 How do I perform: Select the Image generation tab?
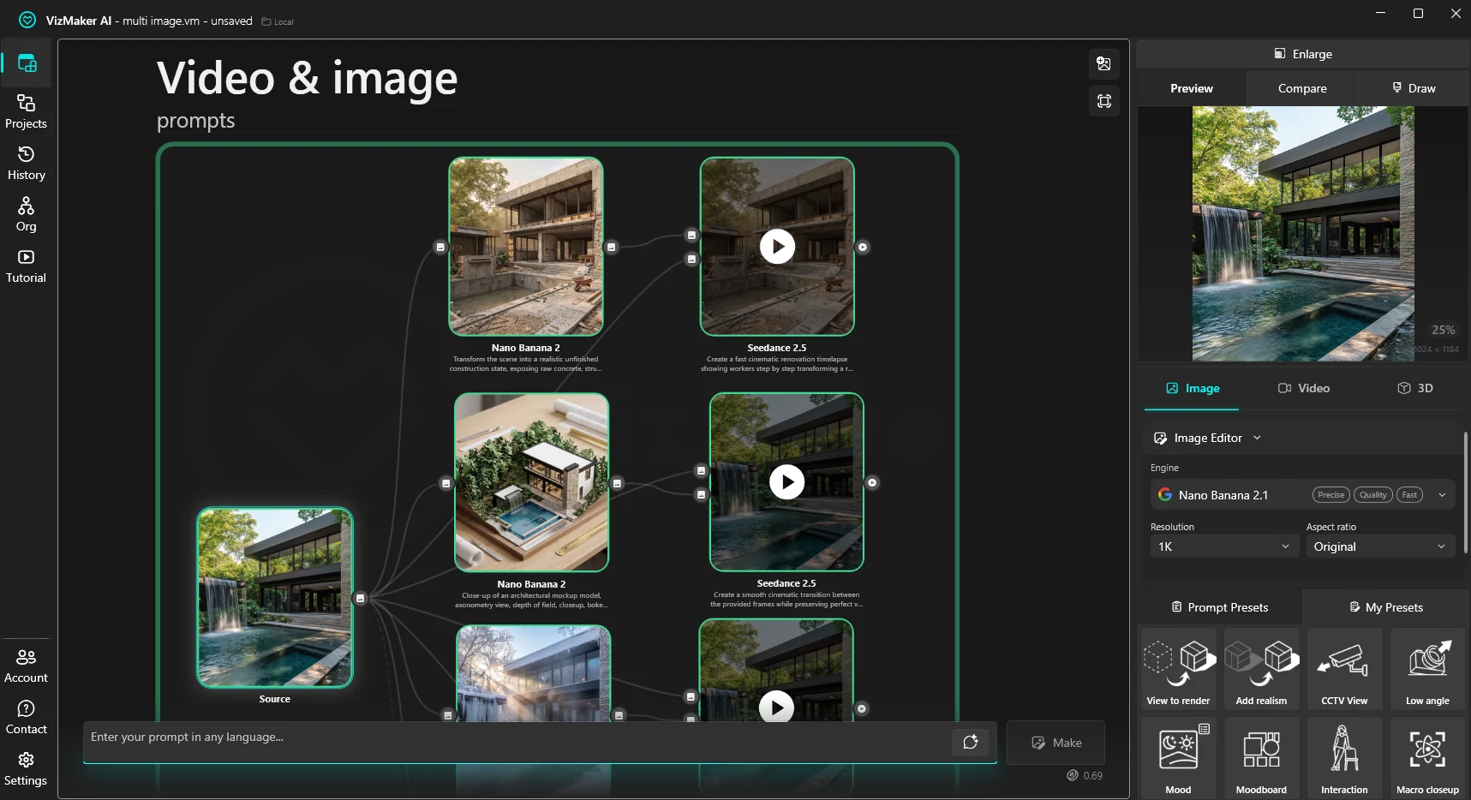1192,389
